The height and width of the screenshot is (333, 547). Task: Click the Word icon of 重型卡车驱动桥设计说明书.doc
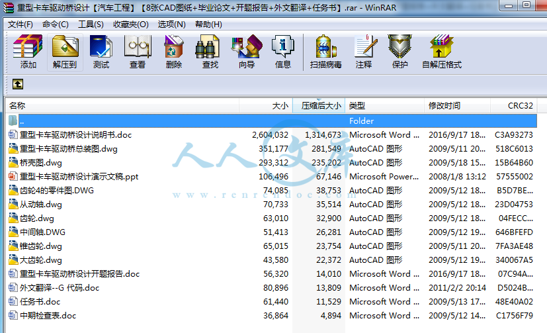(x=13, y=135)
